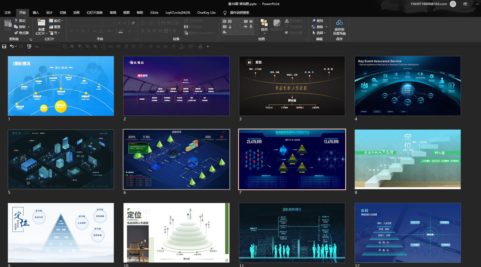
Task: Click the Copy (复制) button
Action: (20, 27)
